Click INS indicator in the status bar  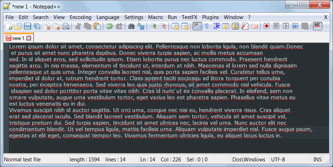[x=317, y=160]
